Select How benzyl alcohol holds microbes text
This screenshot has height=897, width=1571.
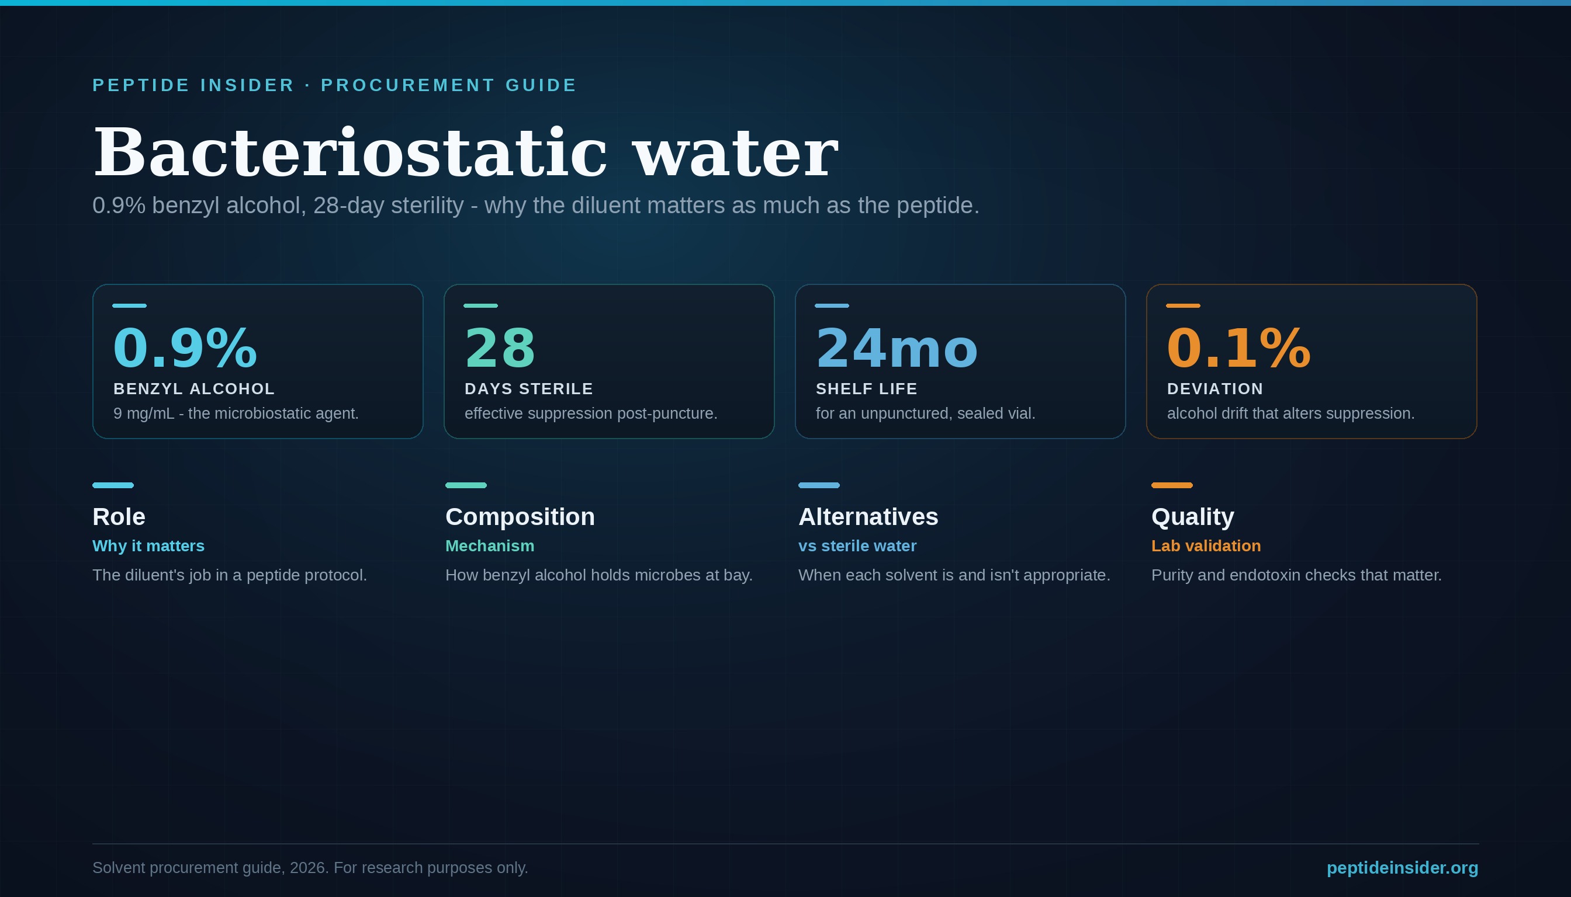pyautogui.click(x=598, y=575)
